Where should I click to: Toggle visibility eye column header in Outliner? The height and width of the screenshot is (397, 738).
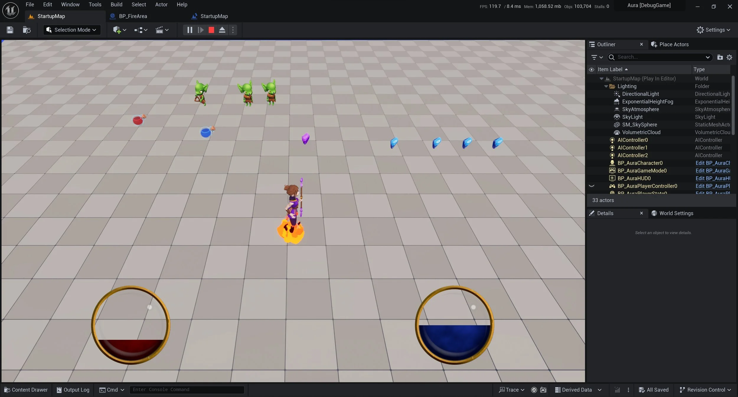point(591,70)
